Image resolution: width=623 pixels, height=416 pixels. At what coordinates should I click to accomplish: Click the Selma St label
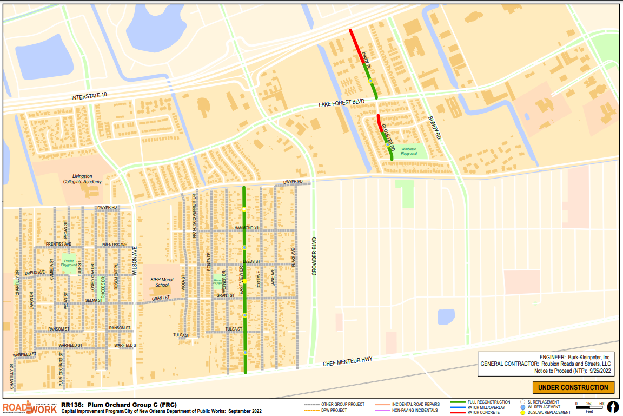(94, 300)
